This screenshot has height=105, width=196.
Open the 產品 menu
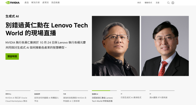point(27,3)
